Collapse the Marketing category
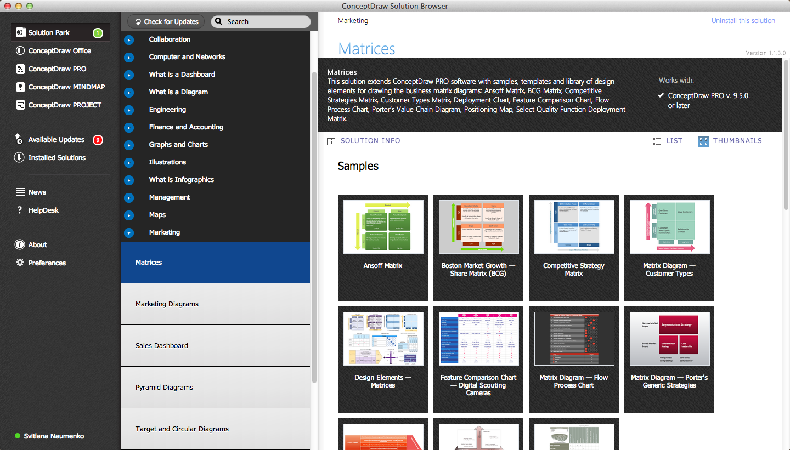Image resolution: width=790 pixels, height=450 pixels. (129, 233)
